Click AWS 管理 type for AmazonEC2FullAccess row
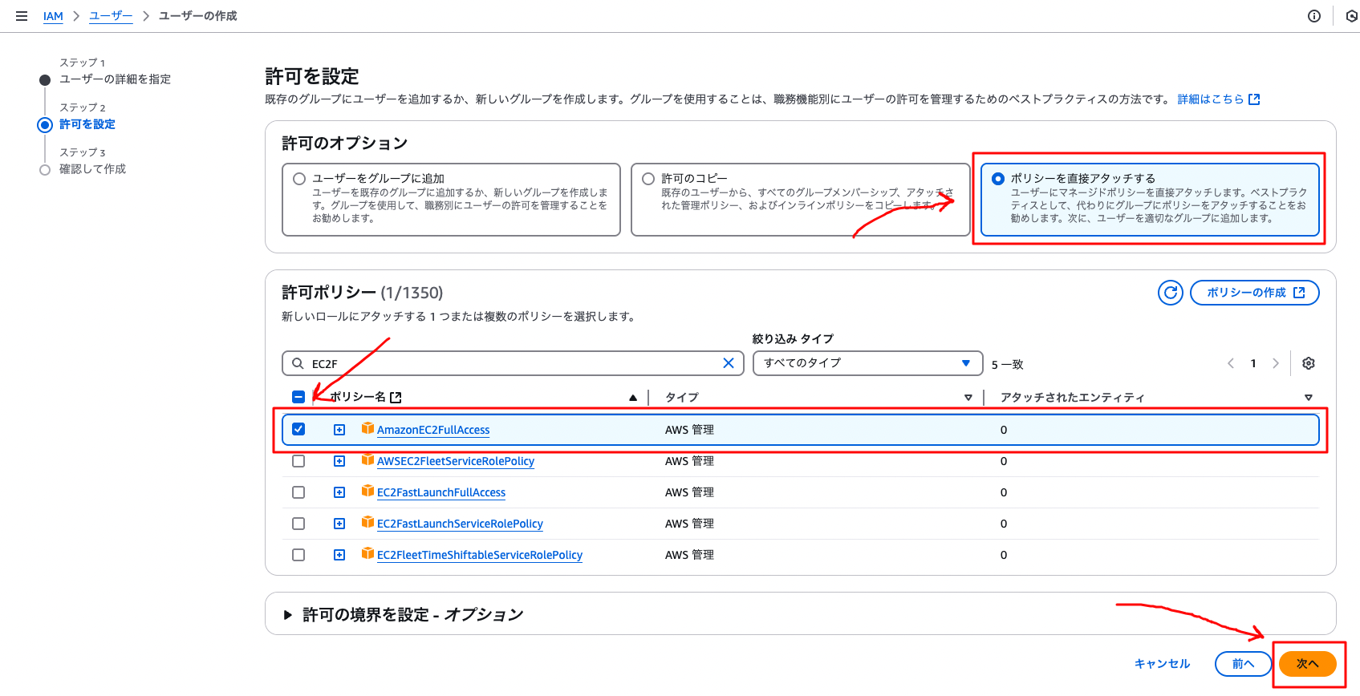Viewport: 1360px width, 696px height. [x=689, y=430]
